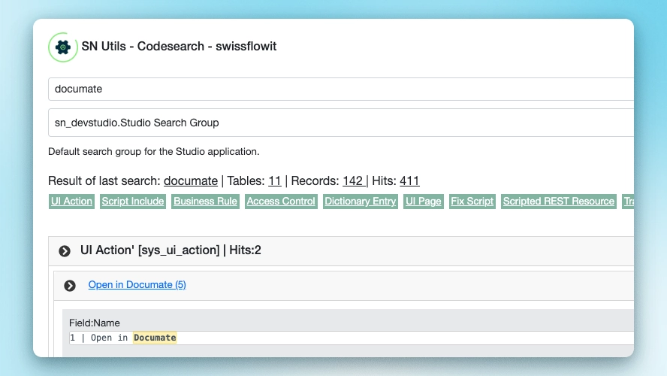This screenshot has height=376, width=667.
Task: Click the highlighted 'Documate' match in the code line
Action: (x=155, y=338)
